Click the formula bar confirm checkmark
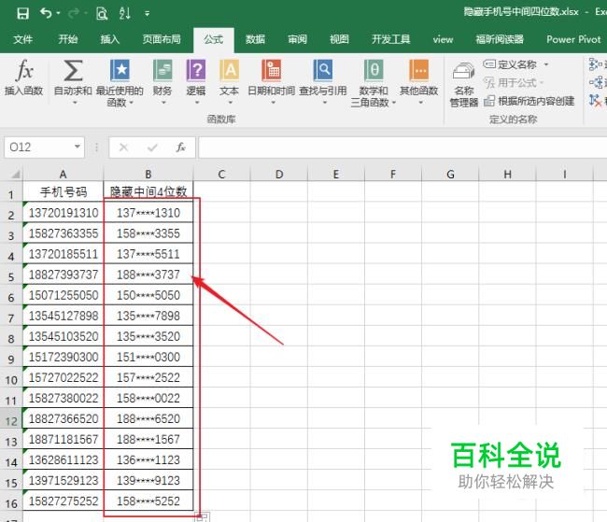This screenshot has width=607, height=522. [x=152, y=148]
